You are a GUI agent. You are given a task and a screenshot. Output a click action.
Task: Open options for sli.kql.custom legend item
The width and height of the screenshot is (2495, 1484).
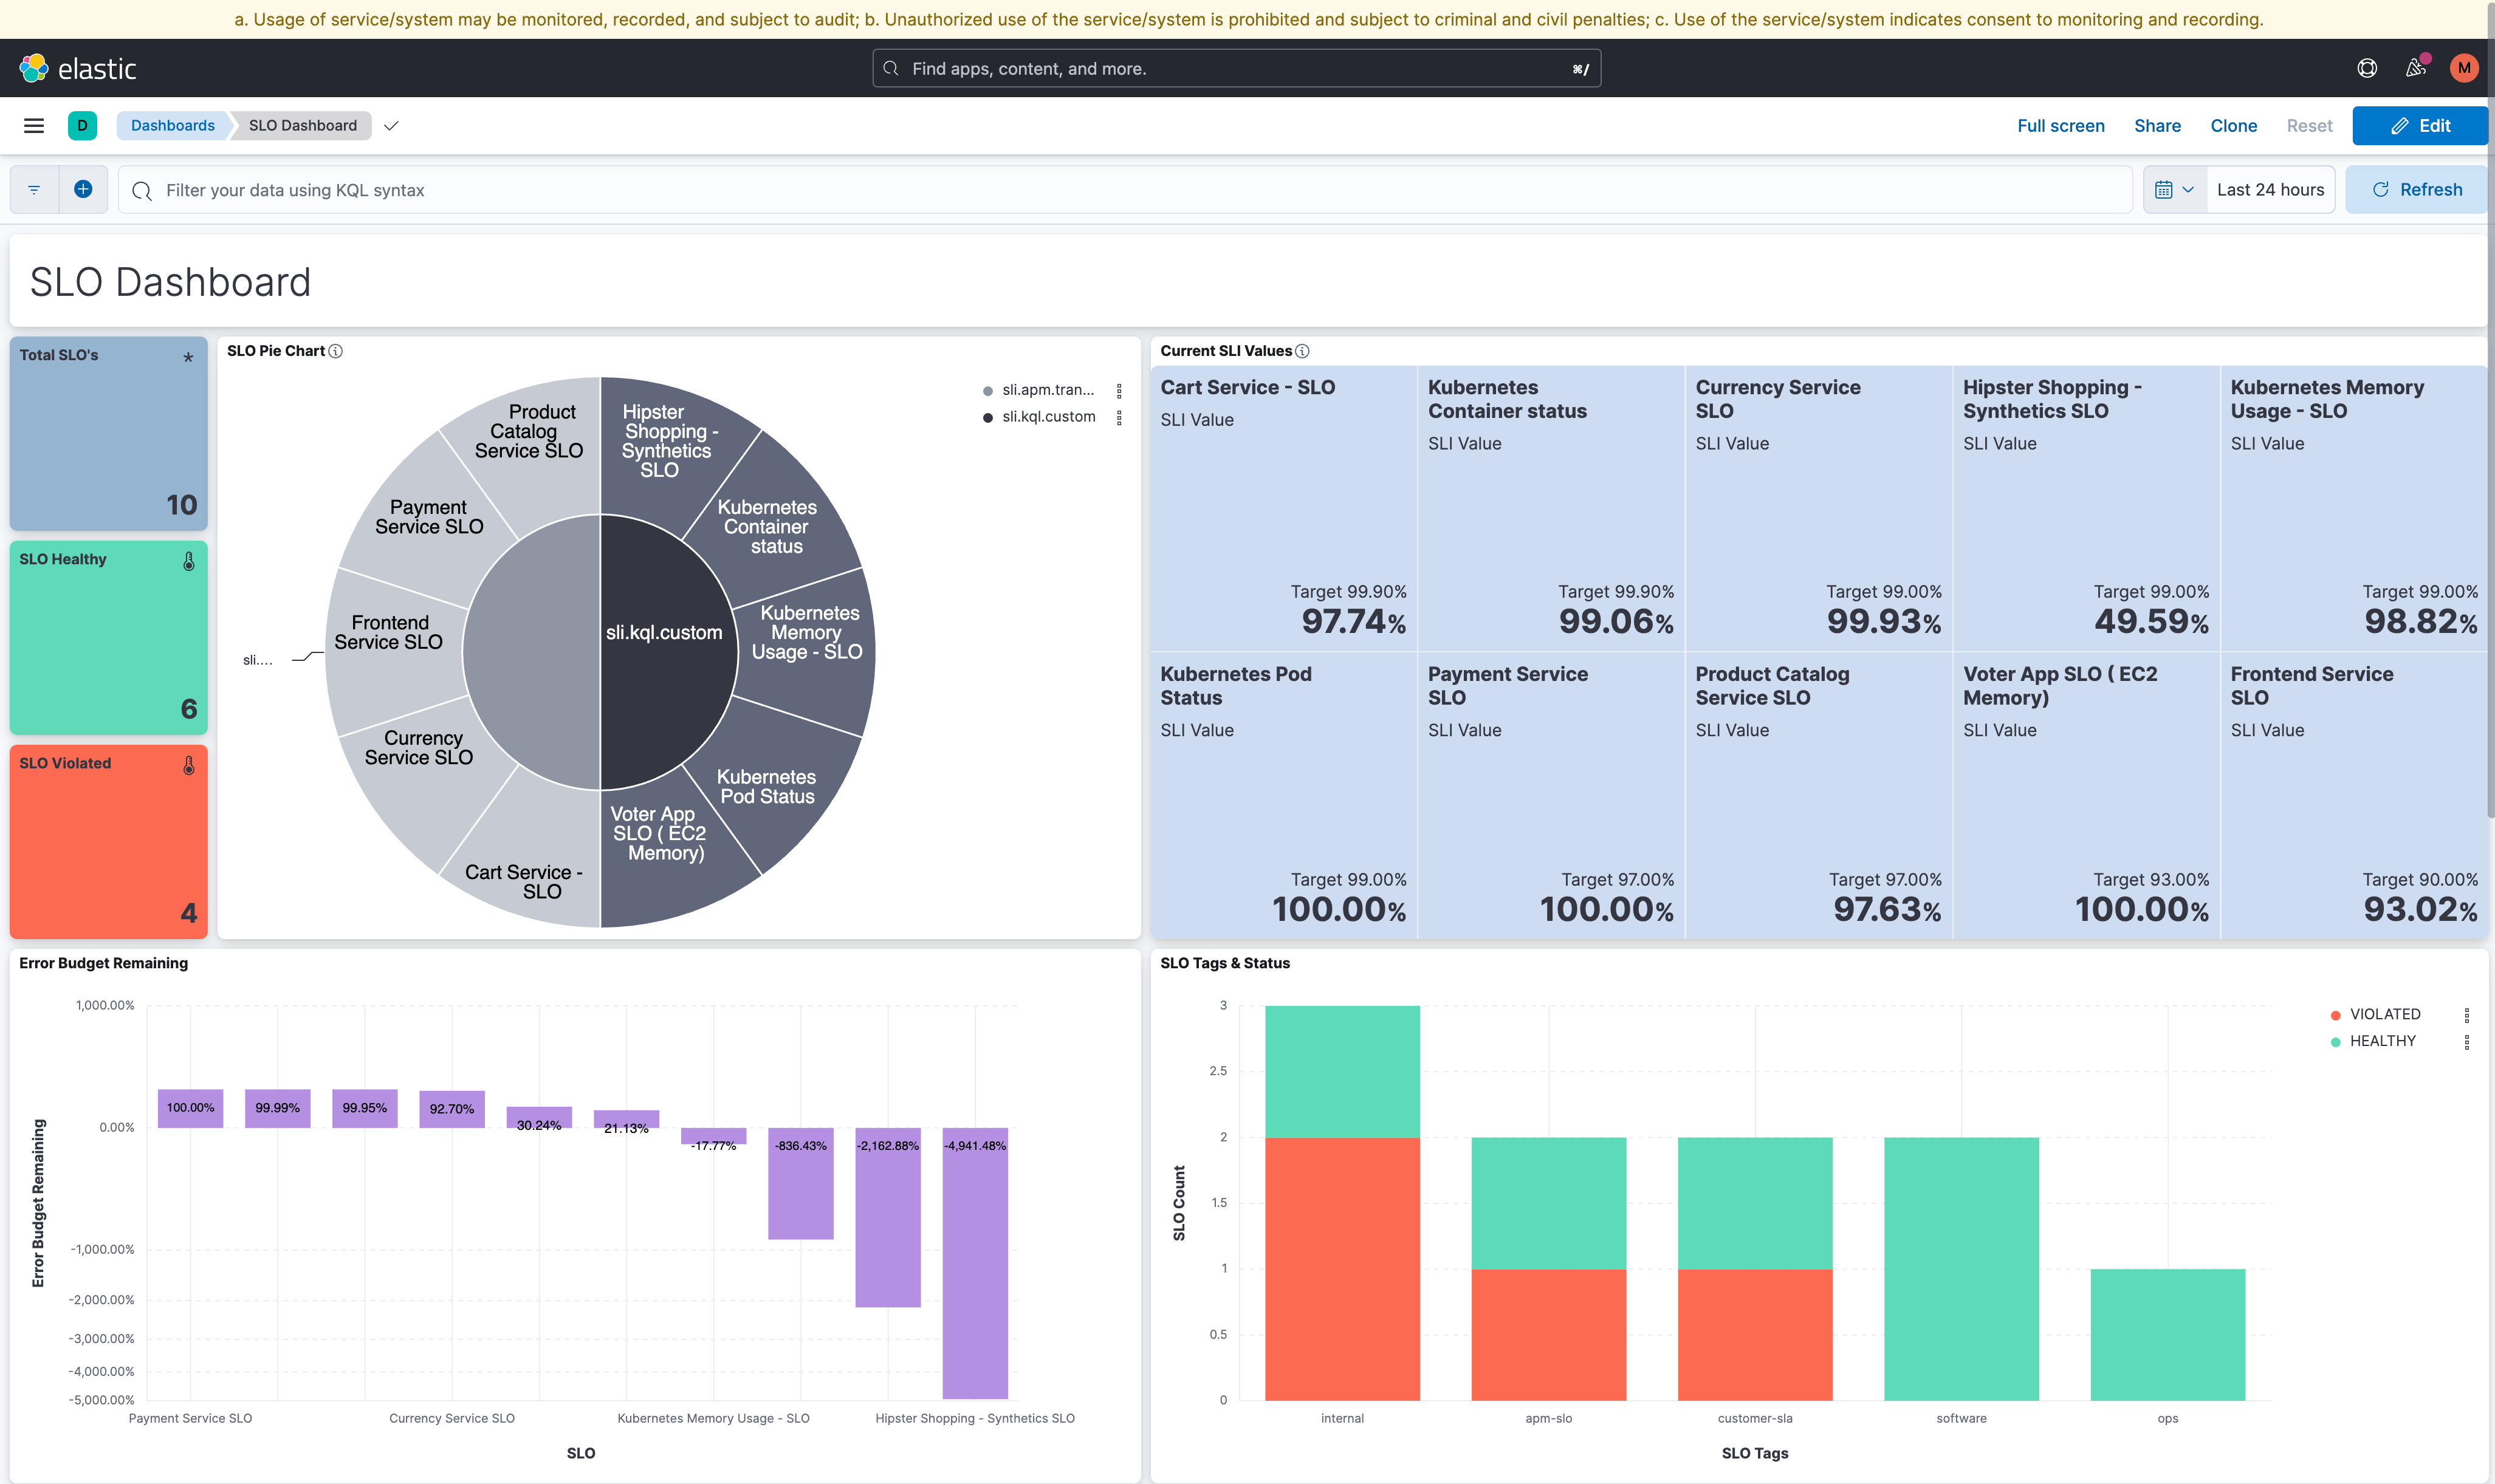tap(1119, 418)
